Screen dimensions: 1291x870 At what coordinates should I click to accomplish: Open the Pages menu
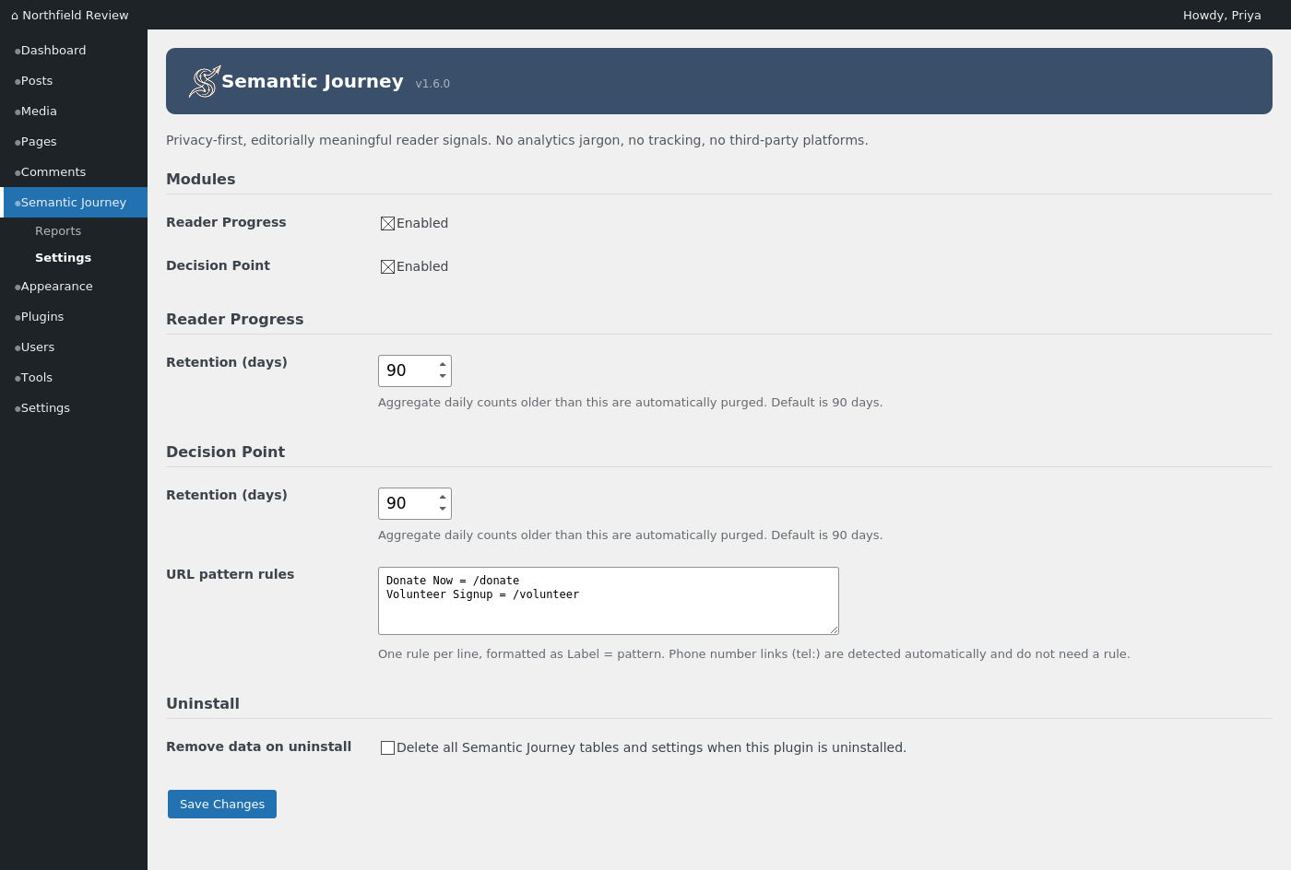[74, 142]
